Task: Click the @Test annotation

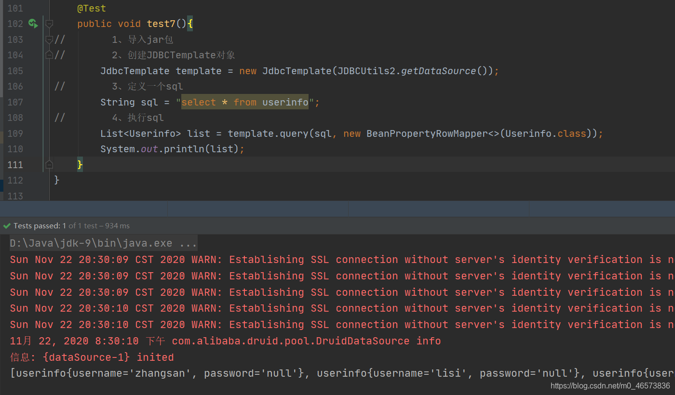Action: (x=92, y=8)
